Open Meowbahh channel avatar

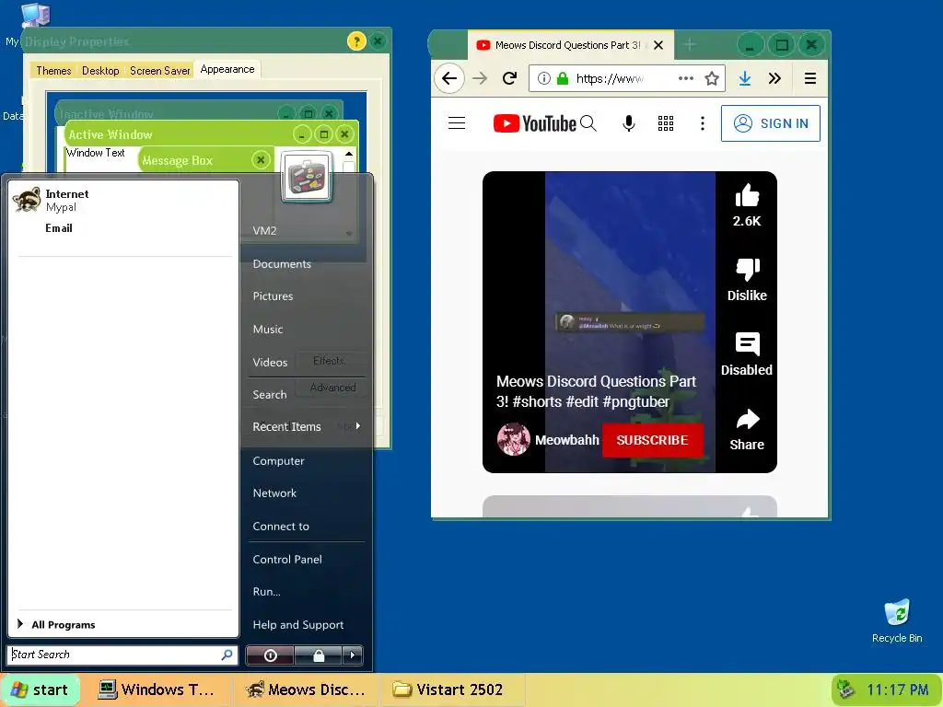click(514, 439)
